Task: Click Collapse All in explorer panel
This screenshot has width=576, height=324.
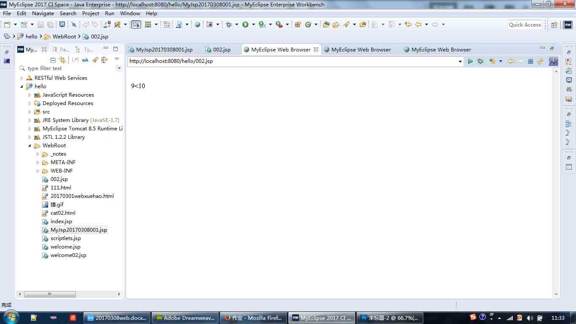Action: point(53,60)
